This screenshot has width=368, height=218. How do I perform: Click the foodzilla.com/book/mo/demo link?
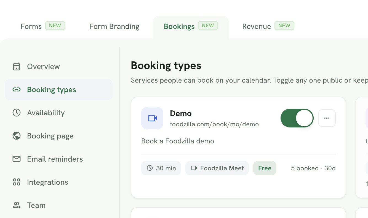pyautogui.click(x=214, y=124)
